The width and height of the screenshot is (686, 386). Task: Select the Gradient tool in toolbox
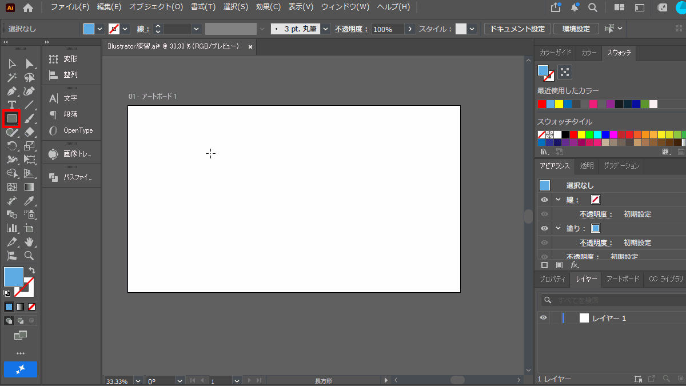[x=30, y=187]
